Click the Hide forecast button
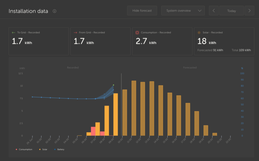 [142, 11]
